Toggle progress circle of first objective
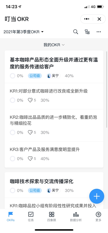 click(x=13, y=76)
